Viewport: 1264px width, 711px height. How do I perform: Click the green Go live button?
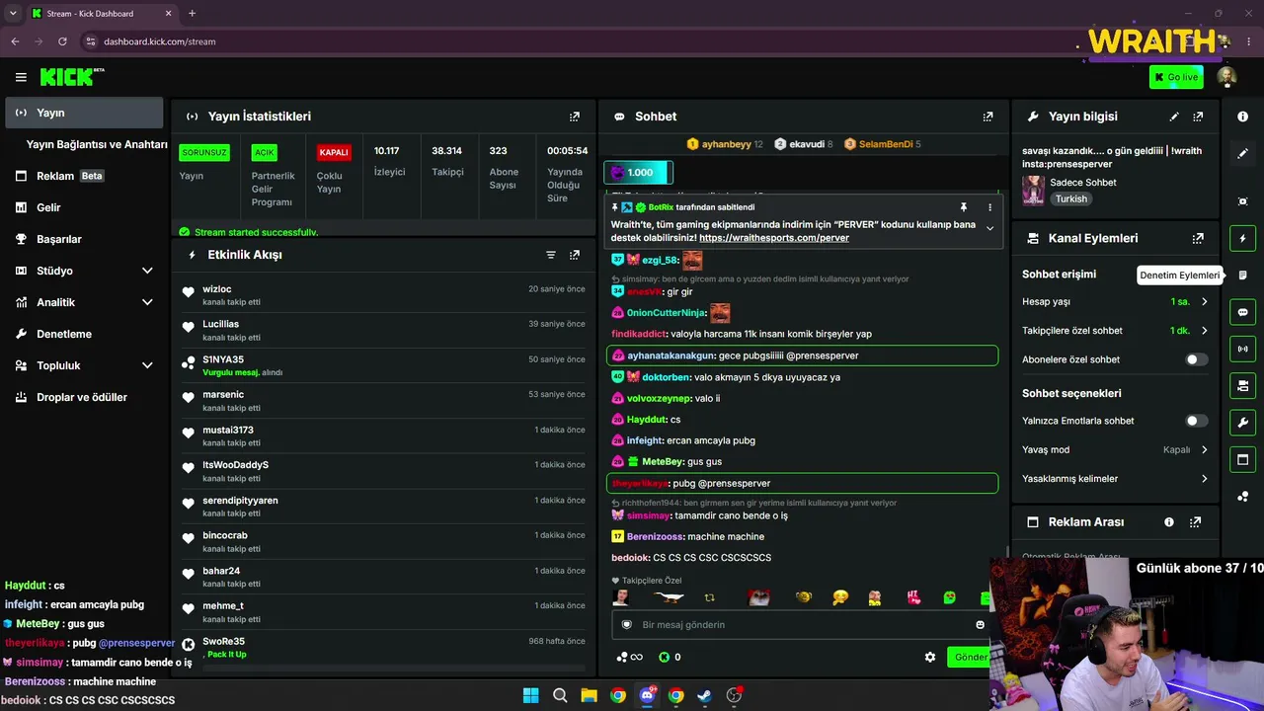pyautogui.click(x=1176, y=77)
